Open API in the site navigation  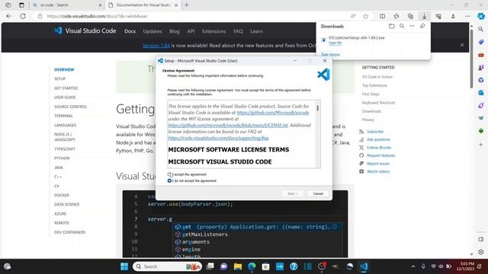(x=191, y=31)
